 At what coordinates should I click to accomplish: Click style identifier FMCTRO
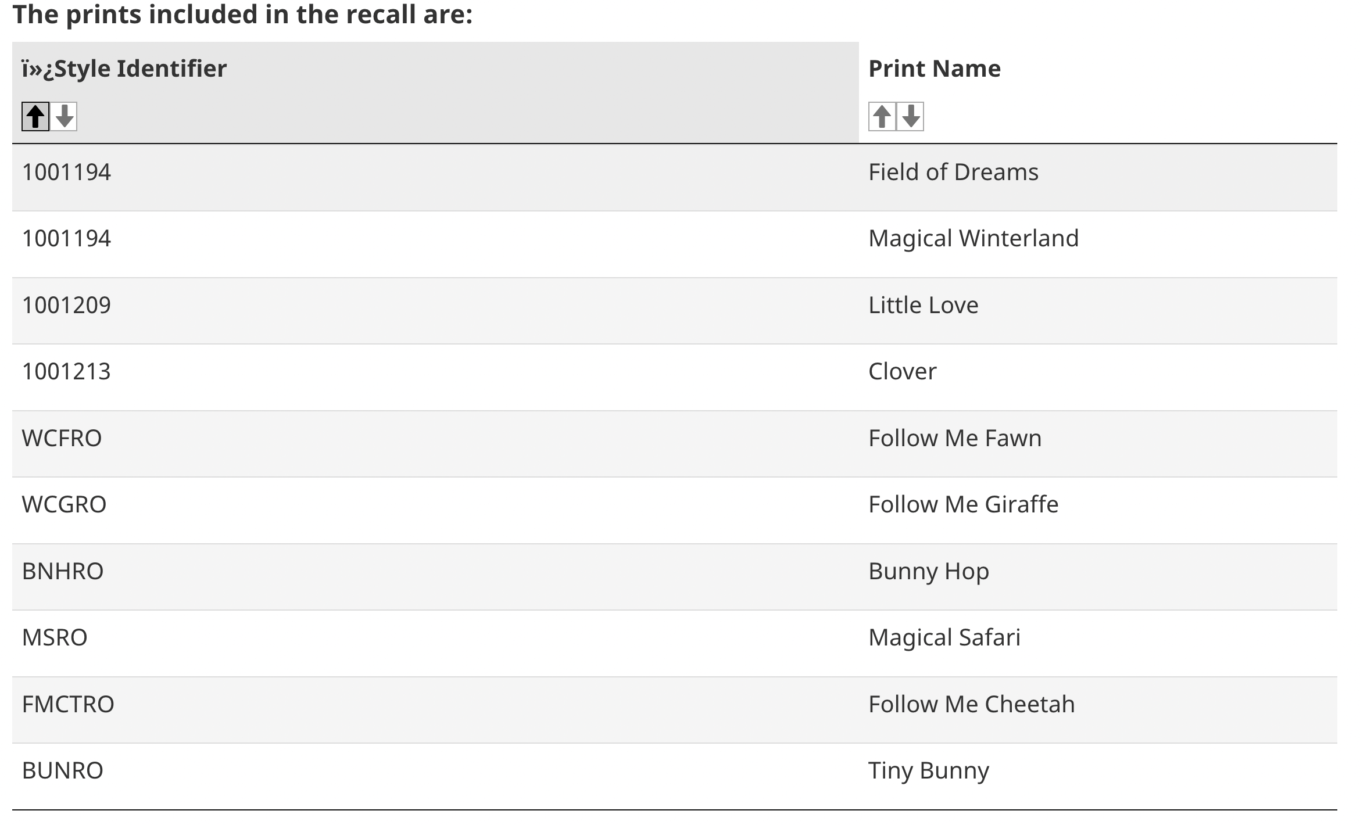tap(68, 705)
